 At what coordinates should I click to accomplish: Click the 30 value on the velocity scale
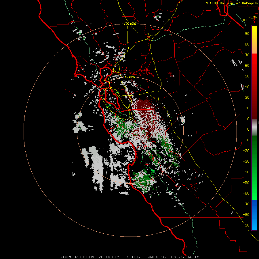click(x=247, y=98)
